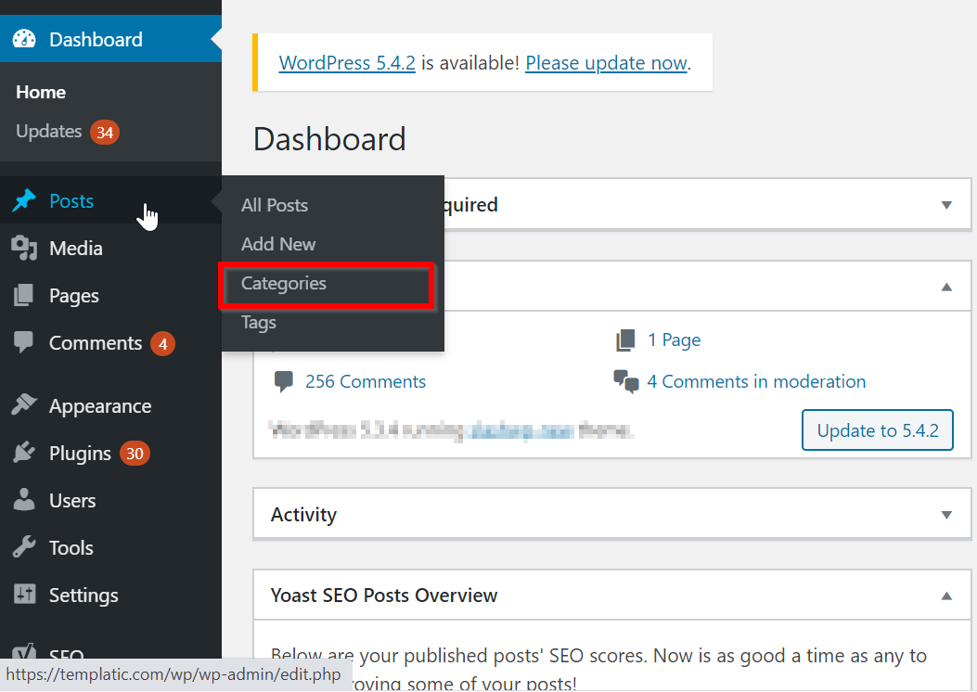Image resolution: width=977 pixels, height=692 pixels.
Task: Open Updates in the sidebar
Action: coord(49,132)
